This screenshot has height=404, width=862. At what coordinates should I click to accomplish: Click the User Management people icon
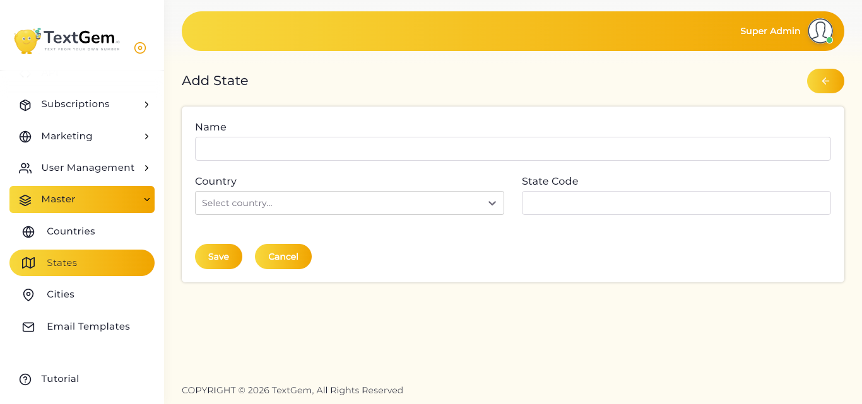tap(25, 168)
